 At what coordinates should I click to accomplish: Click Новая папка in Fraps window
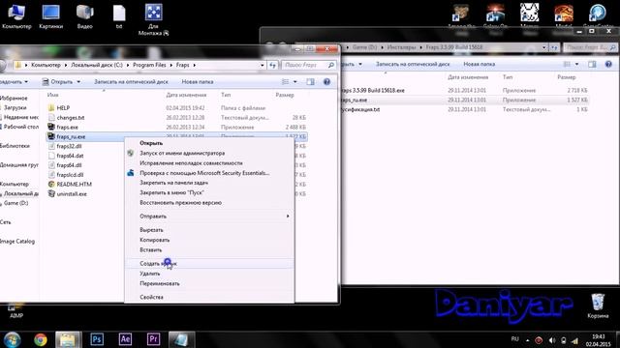(x=198, y=81)
